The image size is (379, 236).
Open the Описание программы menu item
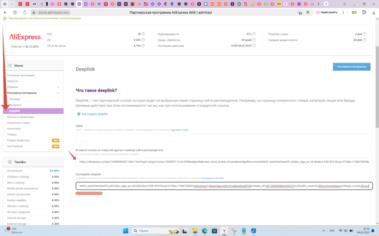21,75
